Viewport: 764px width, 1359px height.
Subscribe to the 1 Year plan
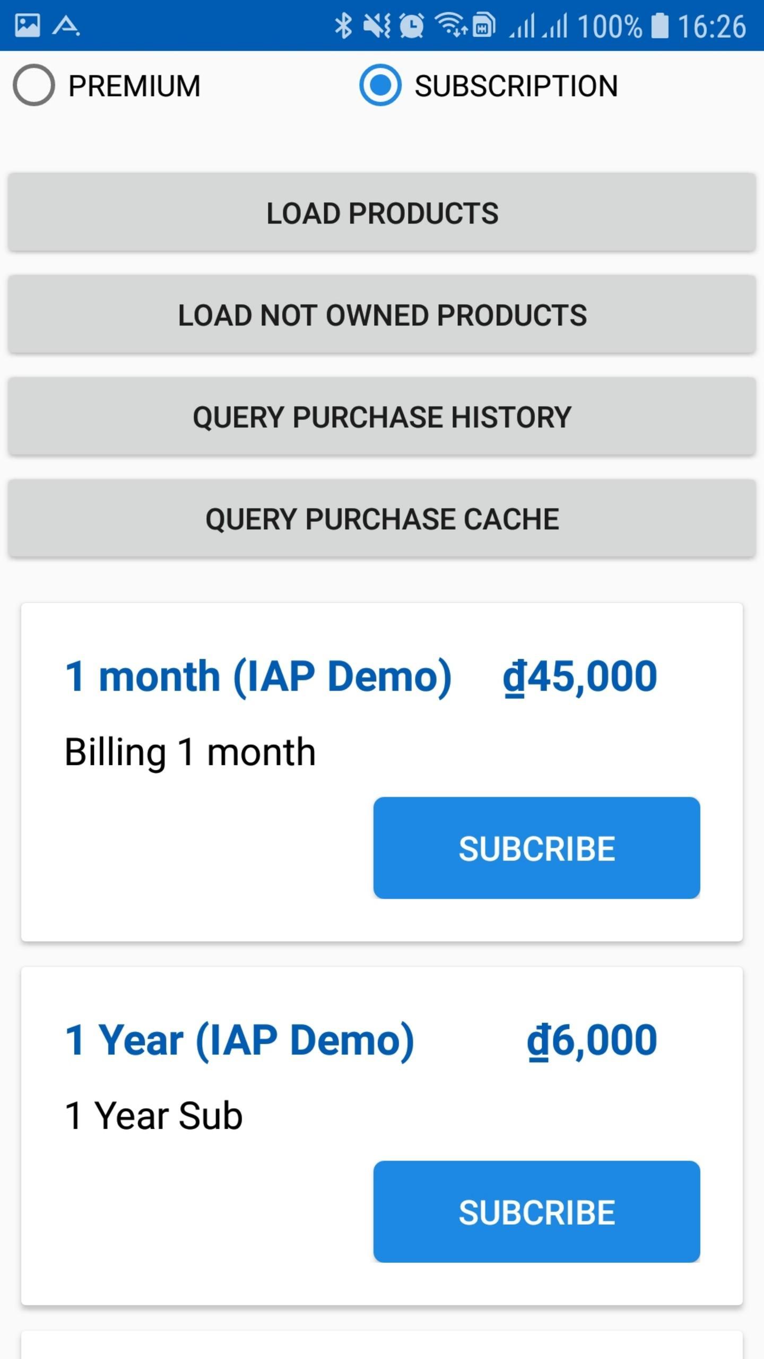click(x=536, y=1212)
